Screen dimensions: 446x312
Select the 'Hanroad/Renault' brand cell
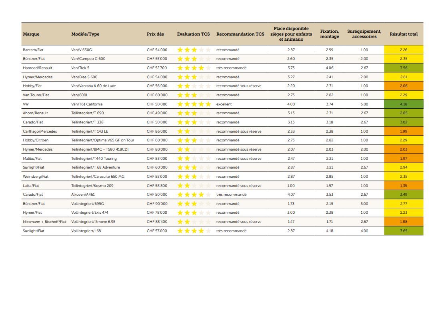click(x=38, y=68)
